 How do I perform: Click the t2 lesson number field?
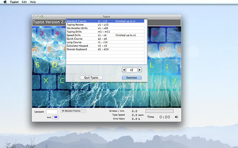[x=132, y=70]
